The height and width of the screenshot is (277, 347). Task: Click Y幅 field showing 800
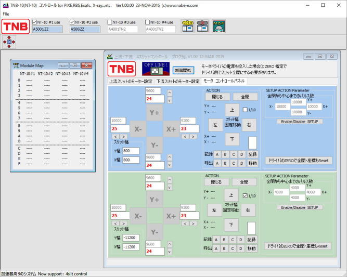(131, 151)
